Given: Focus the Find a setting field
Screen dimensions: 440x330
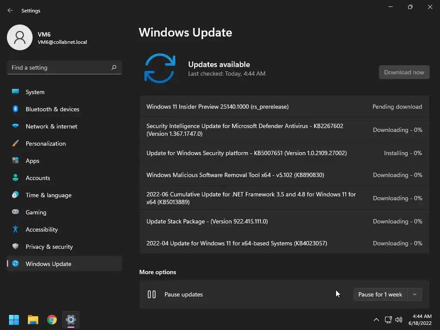Looking at the screenshot, I should [x=64, y=67].
